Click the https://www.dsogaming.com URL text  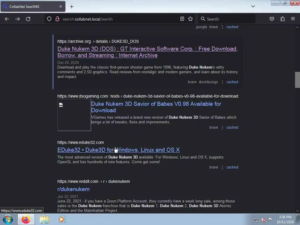click(82, 96)
